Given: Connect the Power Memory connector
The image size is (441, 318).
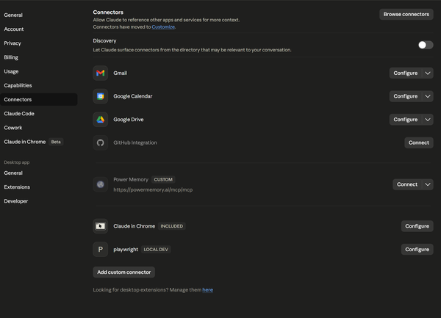Looking at the screenshot, I should click(x=407, y=184).
